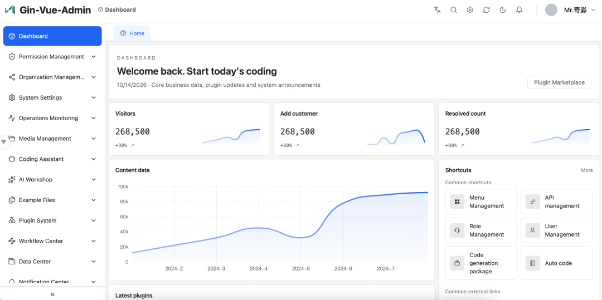Open the API management shortcut

[557, 201]
